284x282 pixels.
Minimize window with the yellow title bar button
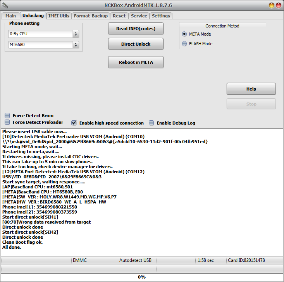click(x=272, y=5)
